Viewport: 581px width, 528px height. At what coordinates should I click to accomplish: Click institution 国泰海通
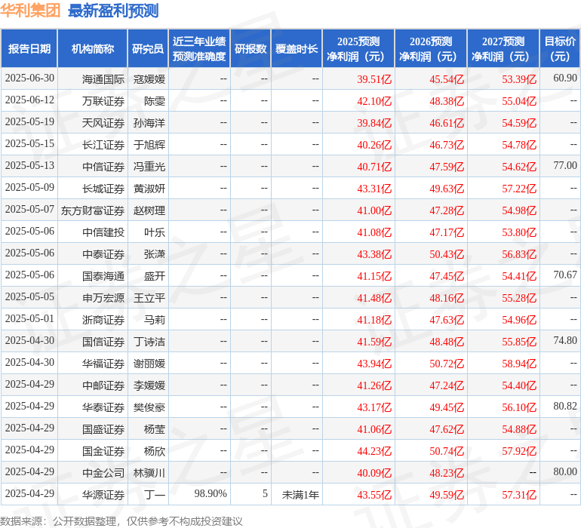103,276
